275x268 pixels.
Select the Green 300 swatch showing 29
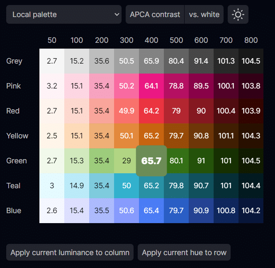127,161
